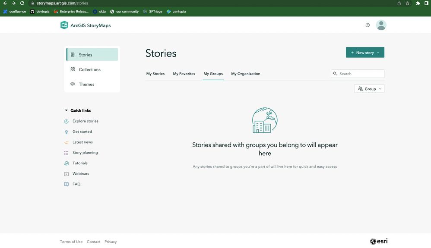Click the browser share icon
431x248 pixels.
point(399,3)
